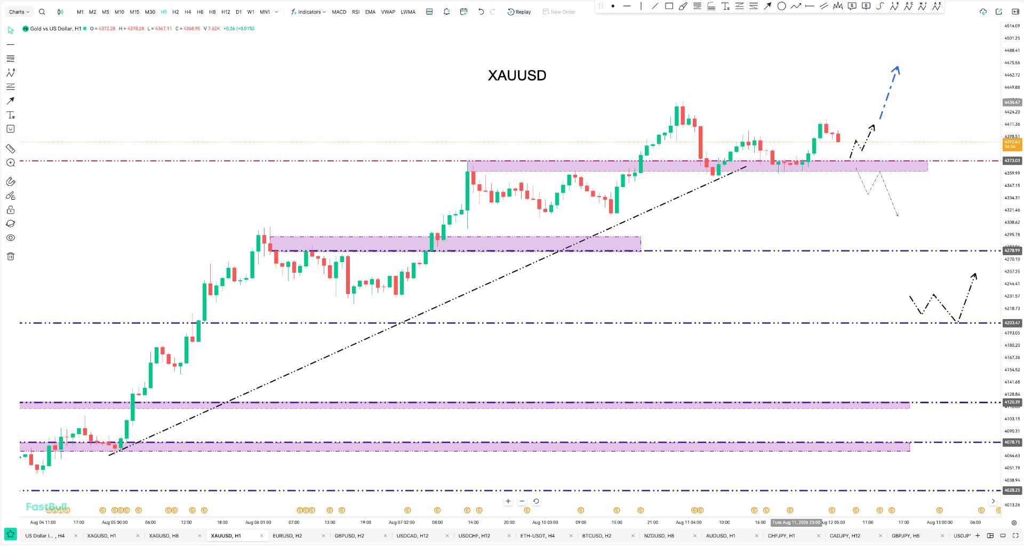Select the brush drawing tool

pyautogui.click(x=683, y=6)
